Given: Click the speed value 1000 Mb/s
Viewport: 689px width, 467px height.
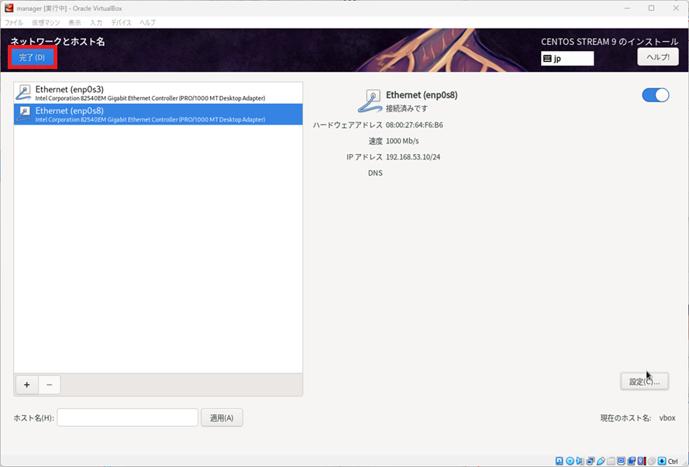Looking at the screenshot, I should [402, 141].
